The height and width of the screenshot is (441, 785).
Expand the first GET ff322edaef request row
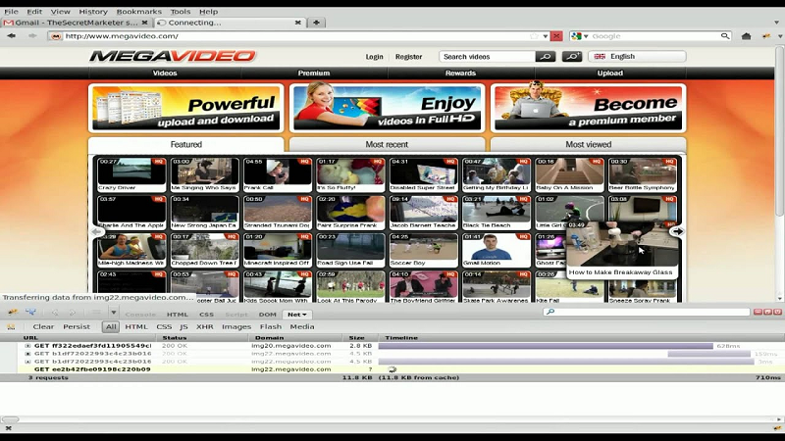28,346
